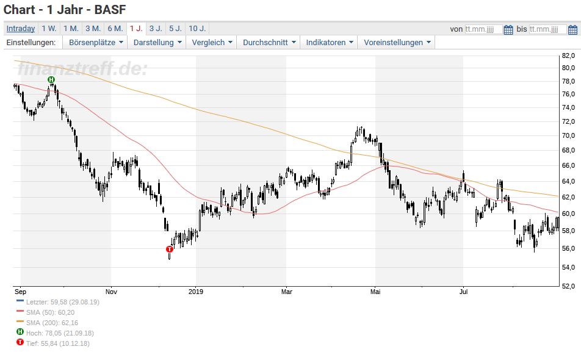Image resolution: width=581 pixels, height=352 pixels.
Task: Click the red T low marker
Action: coord(169,249)
